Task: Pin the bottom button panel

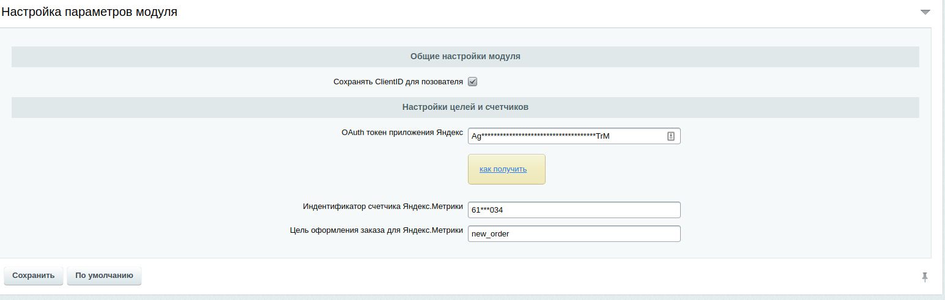Action: (925, 277)
